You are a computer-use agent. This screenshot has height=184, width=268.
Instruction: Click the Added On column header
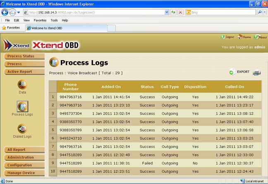[x=111, y=87]
